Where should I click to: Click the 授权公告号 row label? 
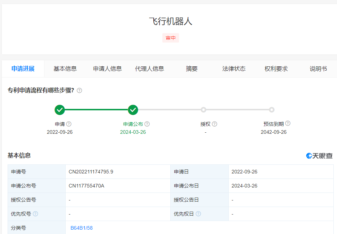pyautogui.click(x=23, y=200)
